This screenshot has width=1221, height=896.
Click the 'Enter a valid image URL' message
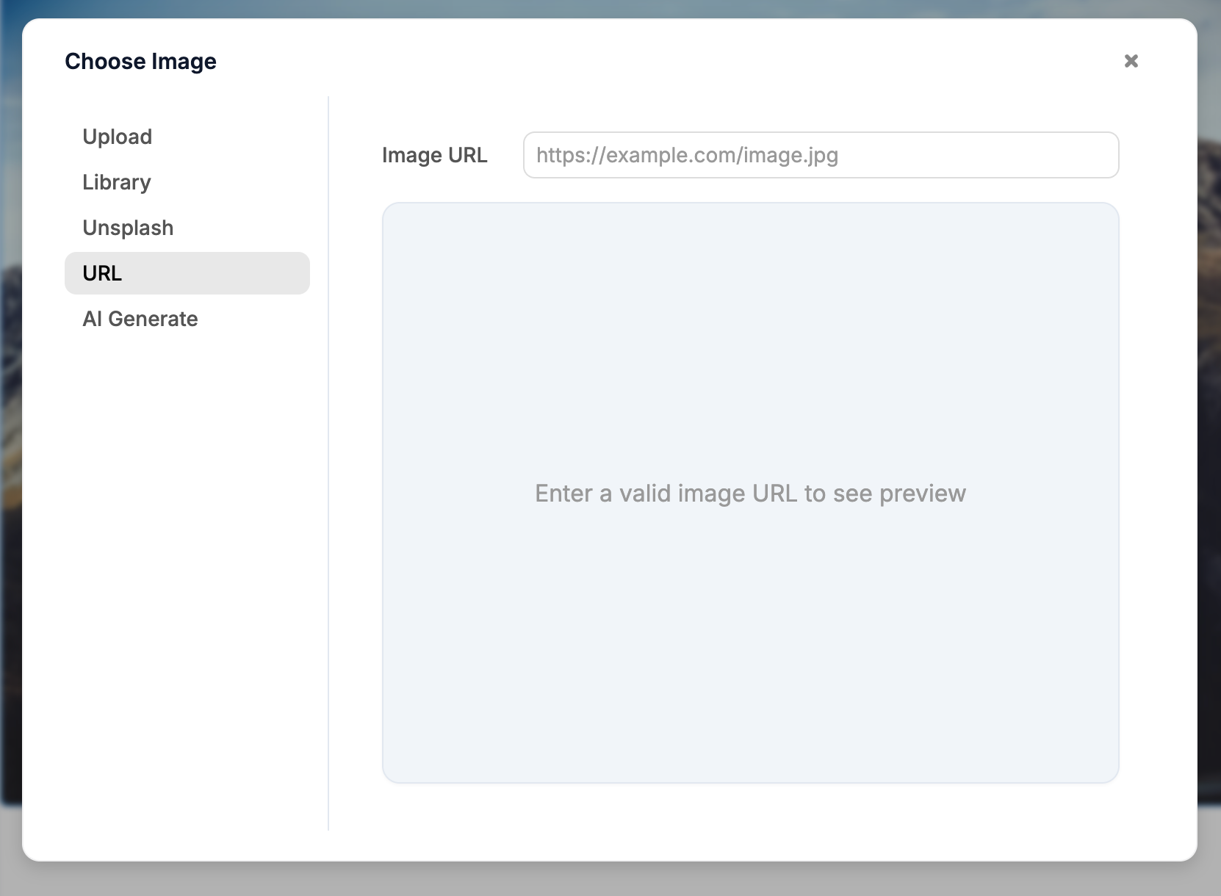click(x=749, y=494)
